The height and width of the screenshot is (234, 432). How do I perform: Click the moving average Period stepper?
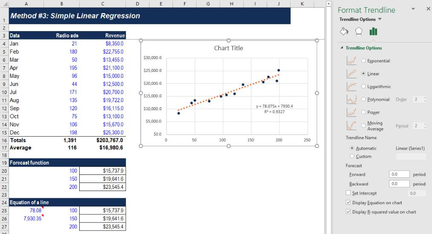(x=425, y=126)
